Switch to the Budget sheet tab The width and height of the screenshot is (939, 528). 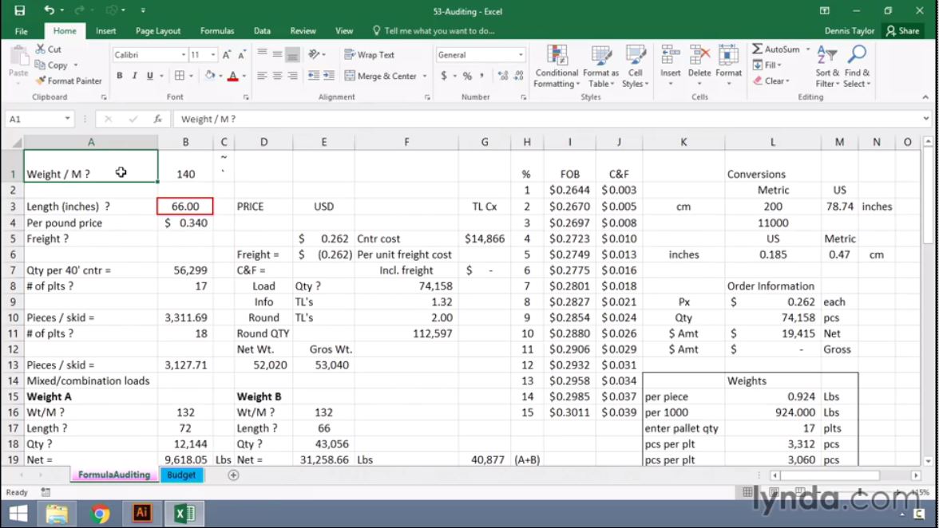(x=181, y=475)
